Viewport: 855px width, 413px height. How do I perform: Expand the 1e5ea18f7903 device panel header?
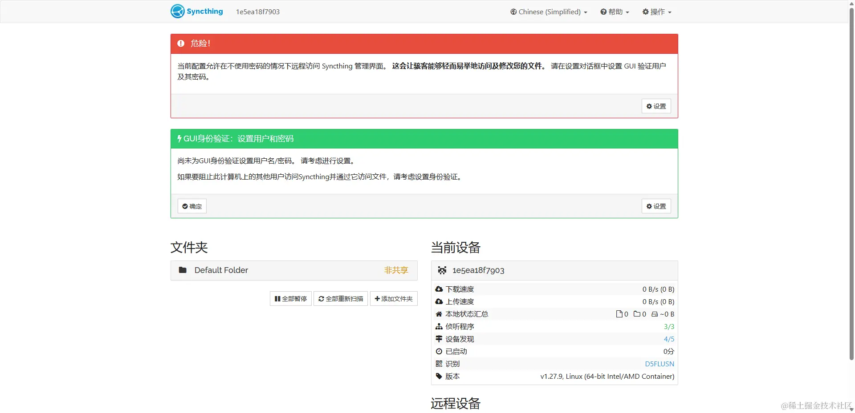click(x=554, y=270)
